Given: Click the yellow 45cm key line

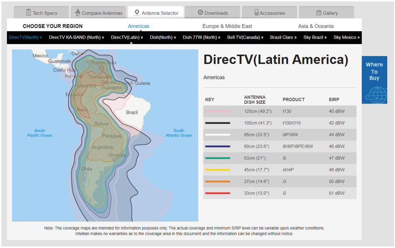Looking at the screenshot, I should click(218, 170).
